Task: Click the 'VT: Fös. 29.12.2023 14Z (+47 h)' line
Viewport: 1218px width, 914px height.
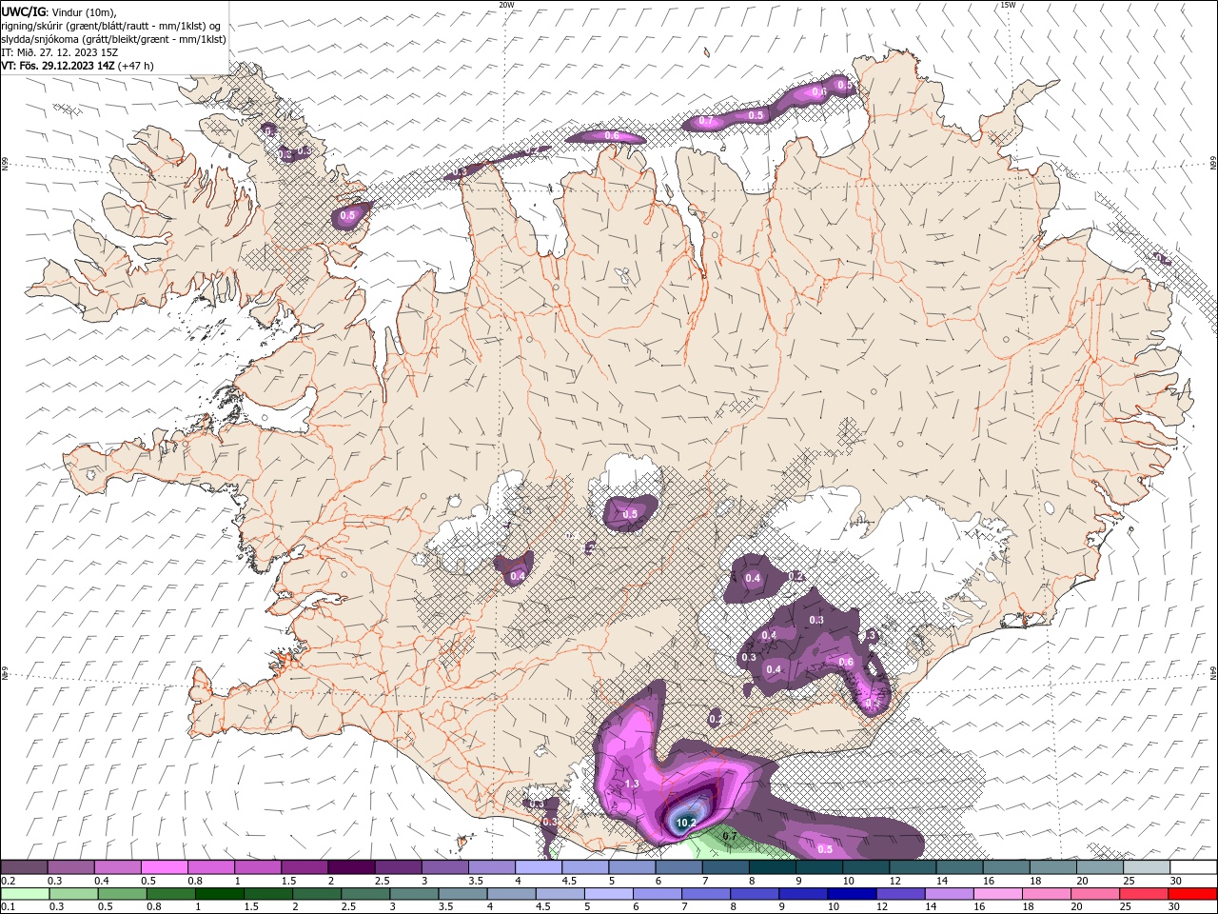Action: [77, 66]
